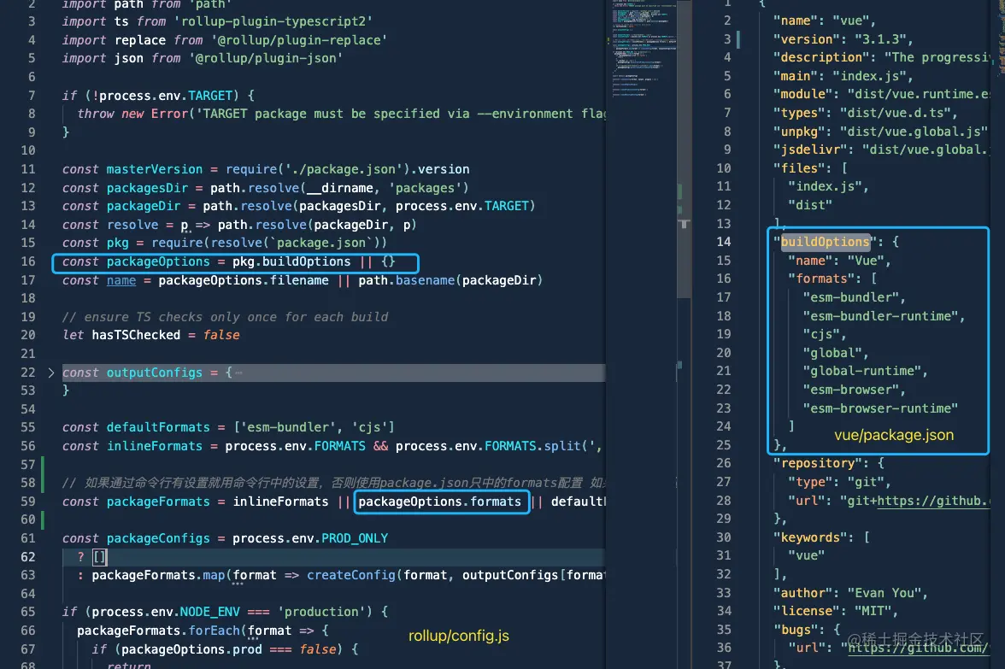Click createConfig call on line 63

point(351,576)
